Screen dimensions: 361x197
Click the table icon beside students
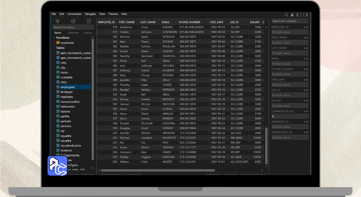[x=58, y=150]
